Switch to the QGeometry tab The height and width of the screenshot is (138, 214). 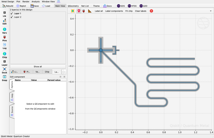[x=73, y=6]
